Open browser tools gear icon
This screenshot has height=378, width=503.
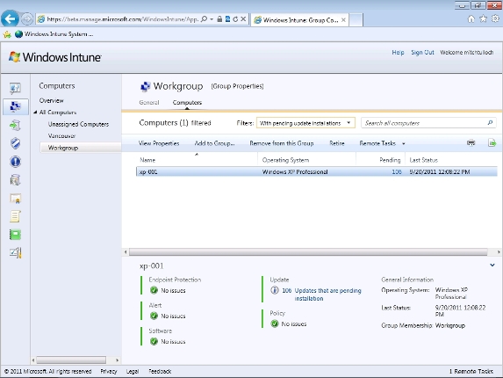pyautogui.click(x=496, y=19)
